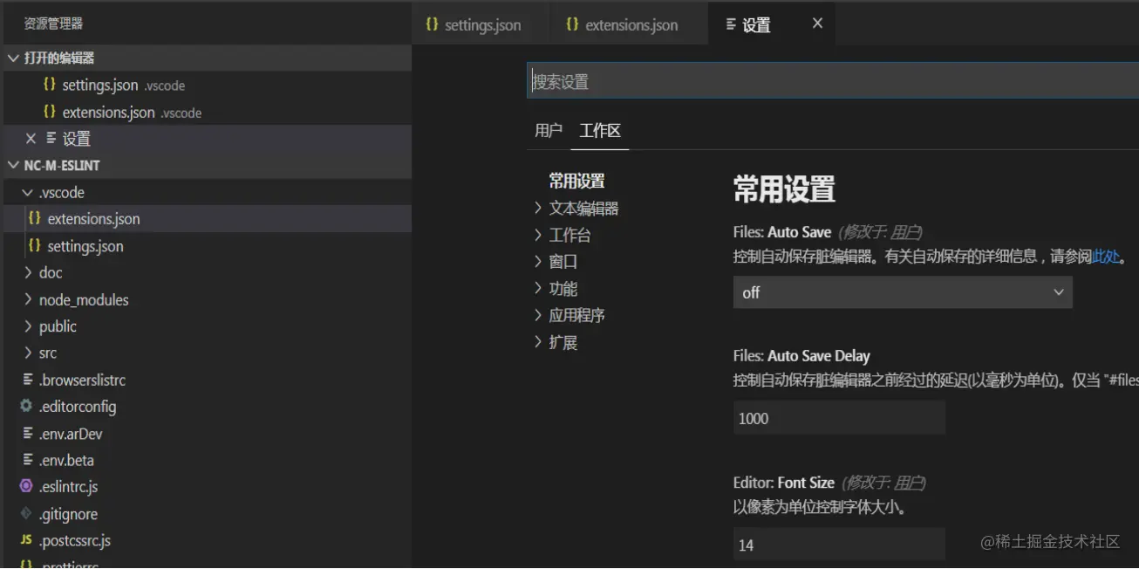Viewport: 1139px width, 569px height.
Task: Focus the 搜索设置 search box
Action: click(x=833, y=82)
